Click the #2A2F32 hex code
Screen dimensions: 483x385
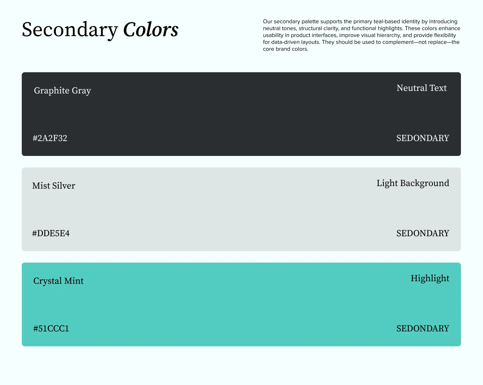point(50,138)
